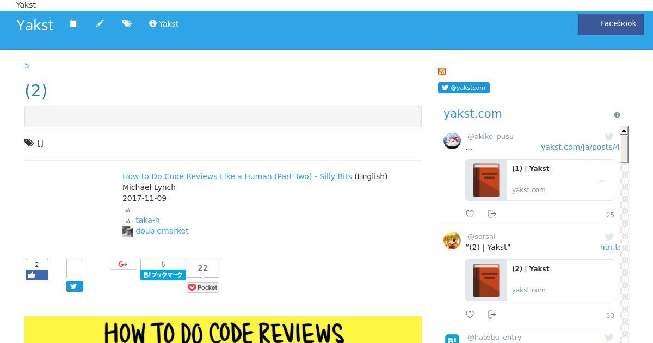Open @hatebu_entry handle
This screenshot has width=653, height=343.
495,338
